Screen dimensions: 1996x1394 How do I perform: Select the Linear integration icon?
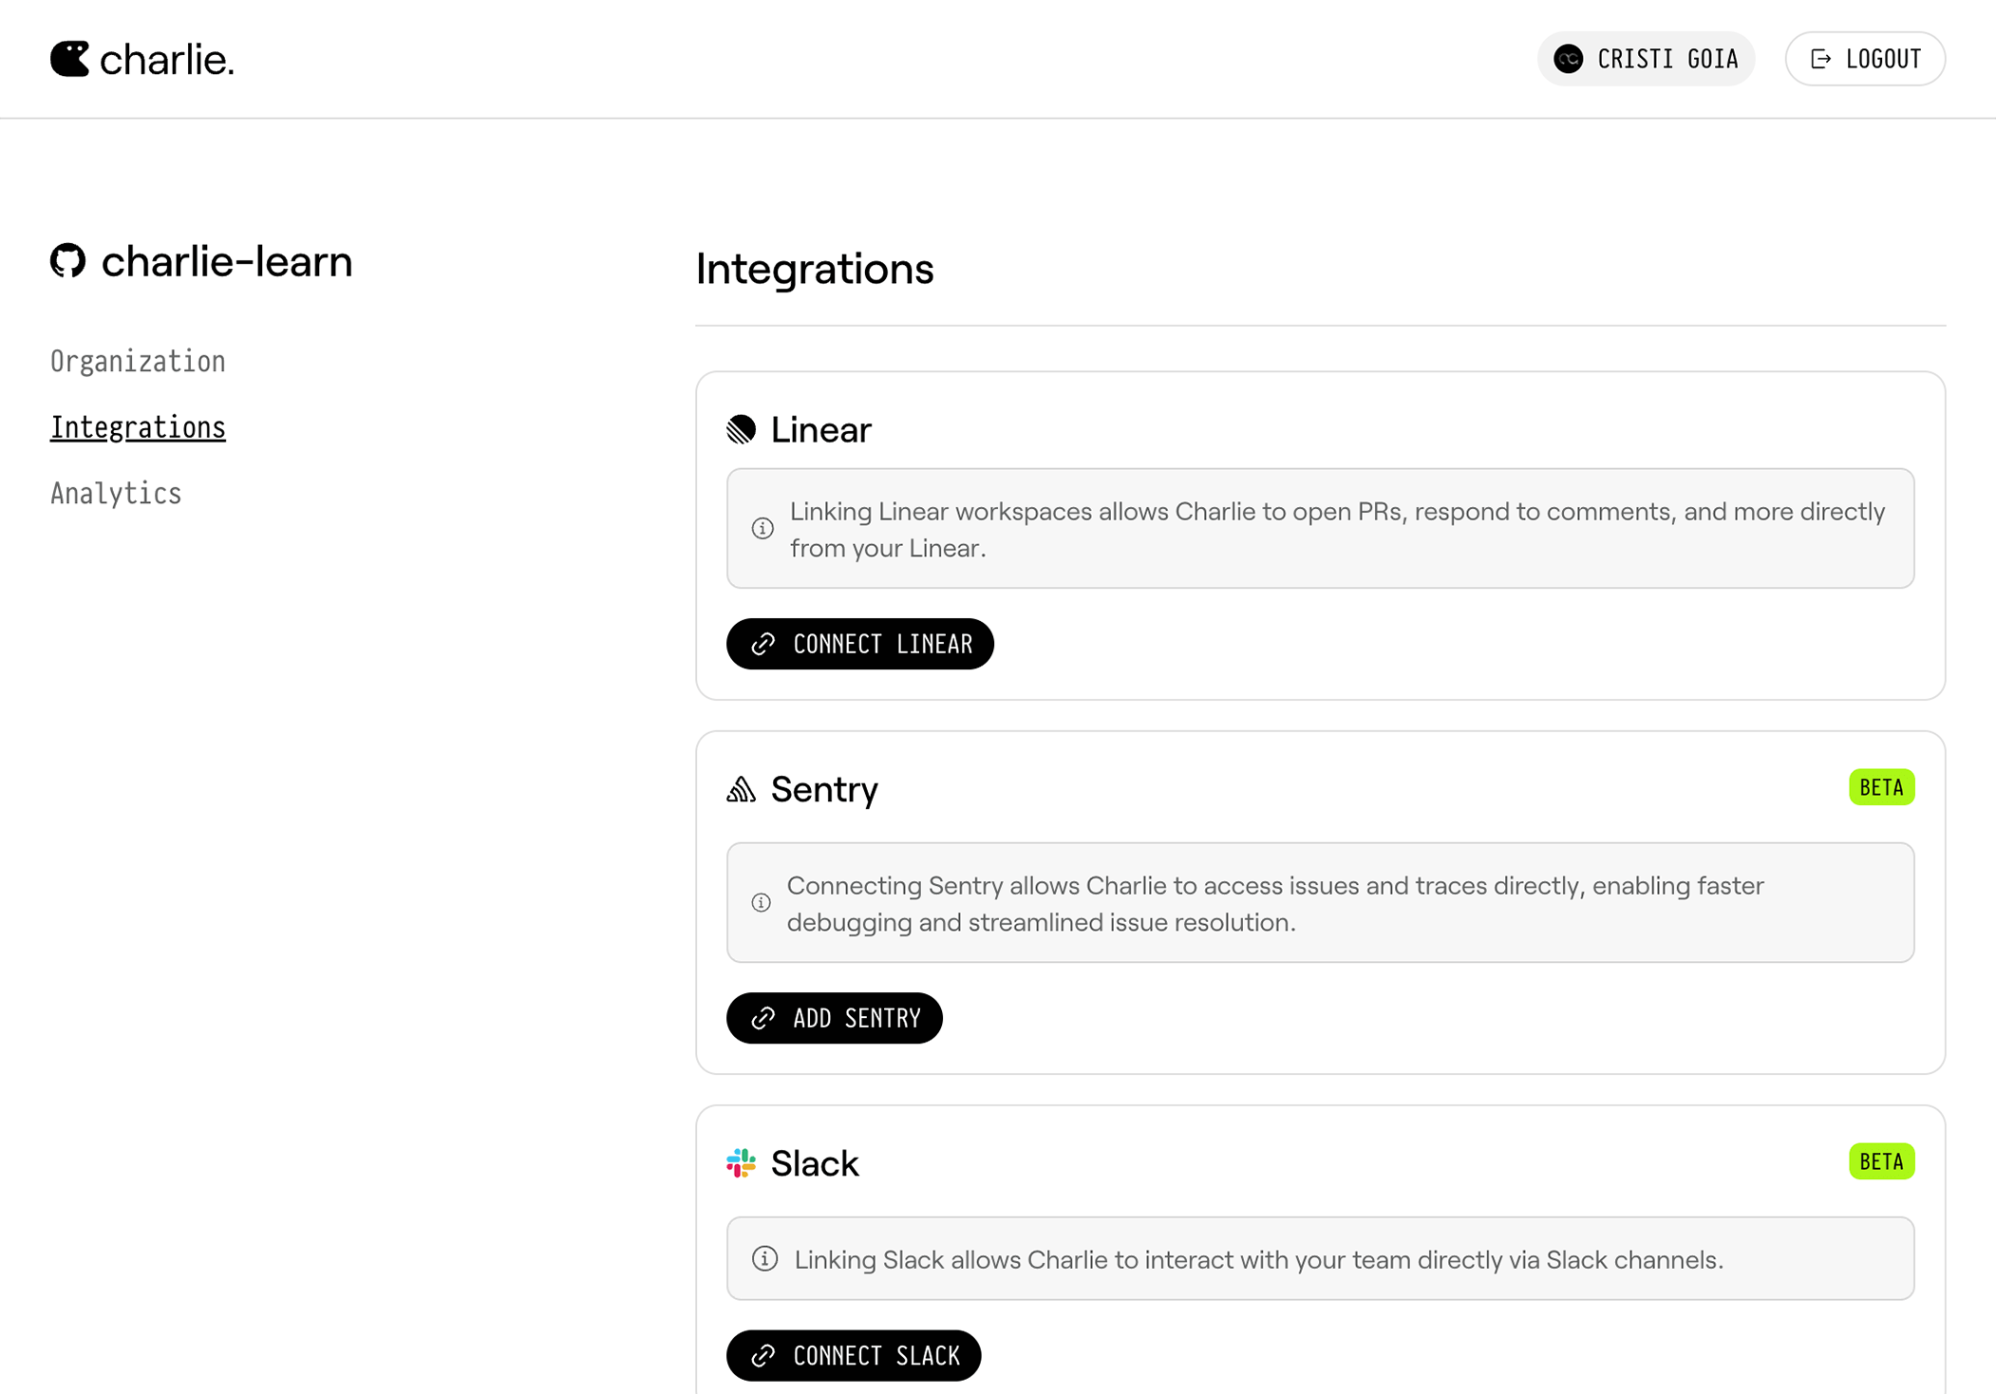[x=743, y=429]
